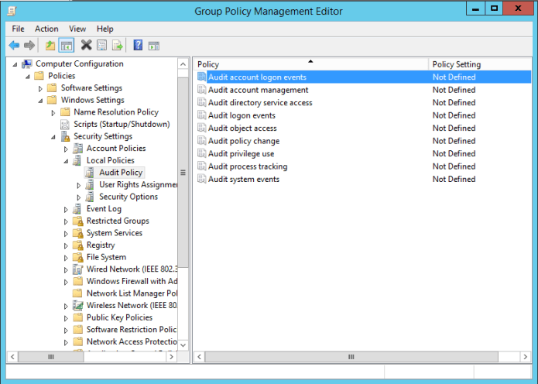Image resolution: width=538 pixels, height=384 pixels.
Task: Click the Show/Hide Action Pane icon
Action: click(x=154, y=46)
